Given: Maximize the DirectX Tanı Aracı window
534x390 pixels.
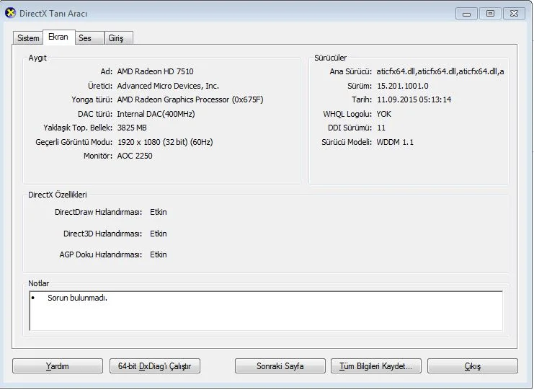Looking at the screenshot, I should [x=490, y=14].
